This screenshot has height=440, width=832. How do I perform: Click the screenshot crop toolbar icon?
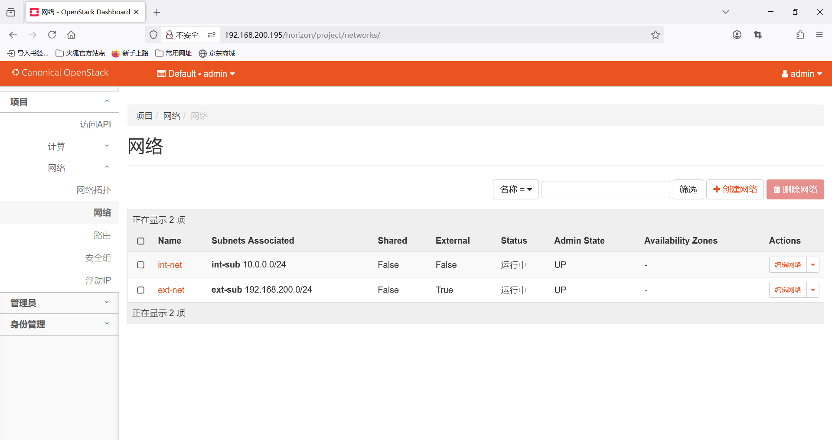(758, 35)
